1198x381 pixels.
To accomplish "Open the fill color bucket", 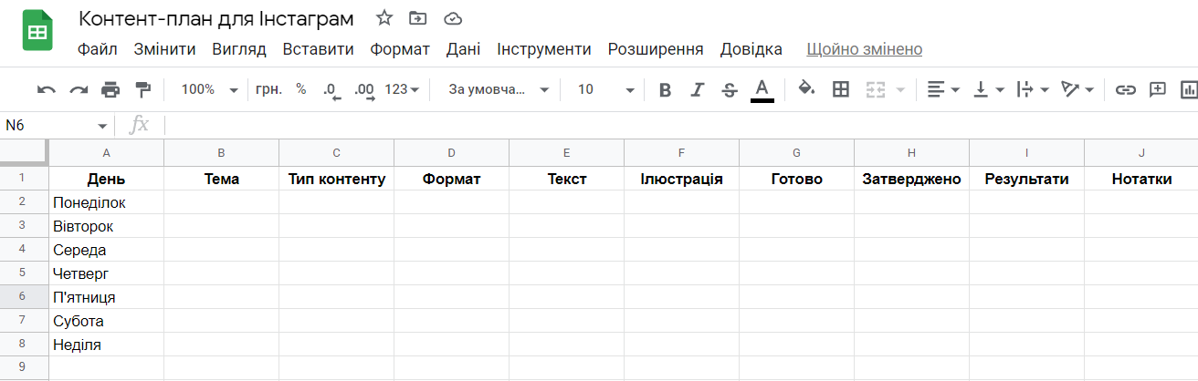I will [x=806, y=89].
